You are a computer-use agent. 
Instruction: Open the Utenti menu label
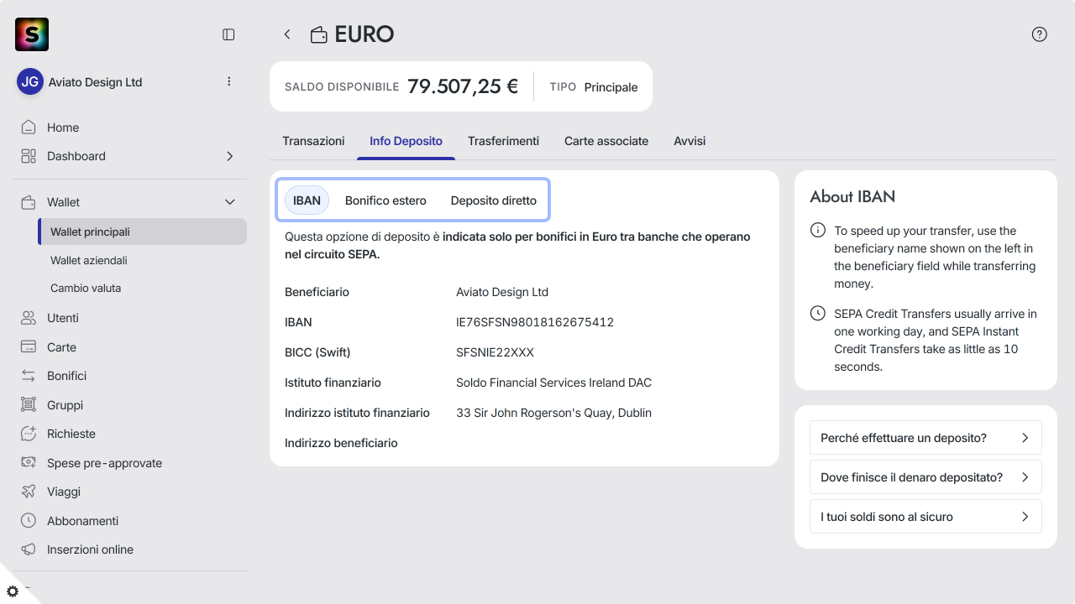(63, 318)
